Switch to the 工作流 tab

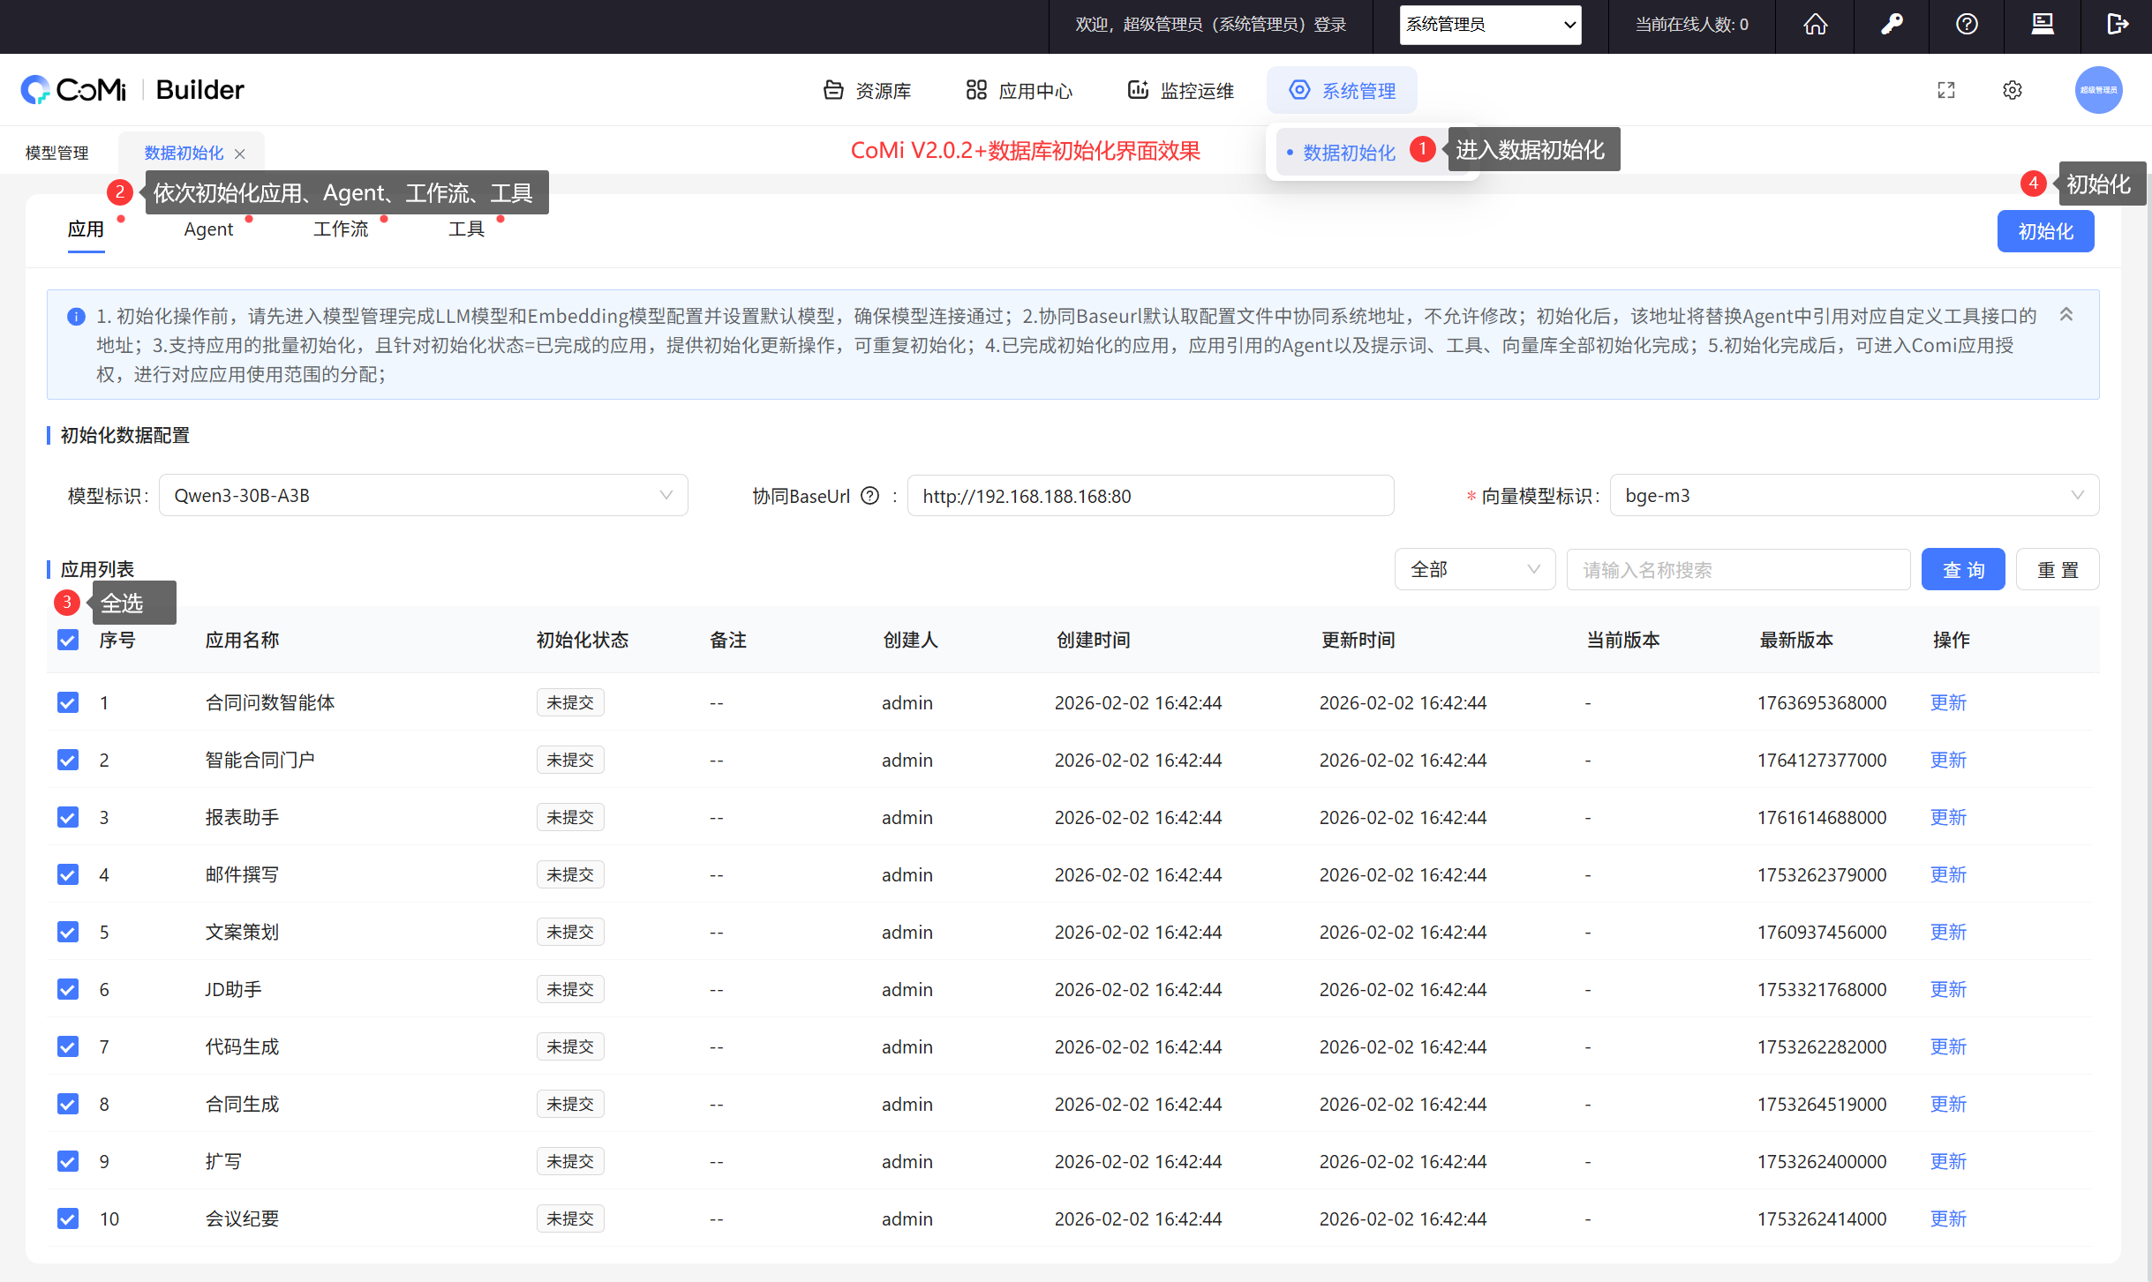pos(341,229)
